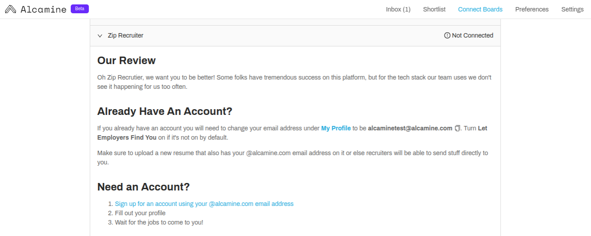Click the Already Have An Account heading
Screen dimensions: 591x236
pos(165,111)
